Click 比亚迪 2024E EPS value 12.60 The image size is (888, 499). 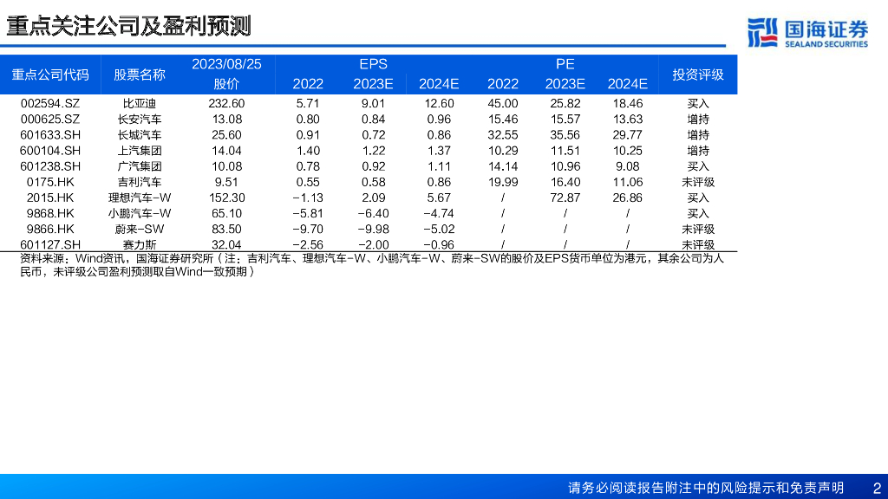(x=439, y=104)
